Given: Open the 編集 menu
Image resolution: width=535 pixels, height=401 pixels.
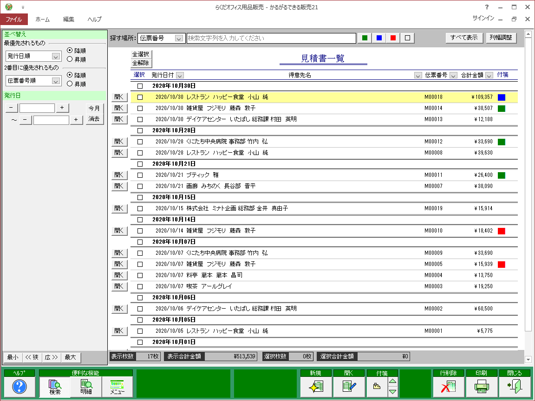Looking at the screenshot, I should point(69,19).
